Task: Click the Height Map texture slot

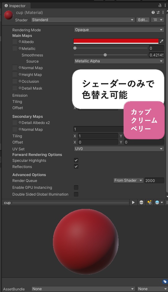Action: tap(15, 74)
